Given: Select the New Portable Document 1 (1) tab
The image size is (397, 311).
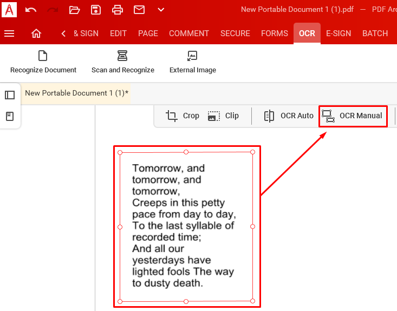Looking at the screenshot, I should [75, 93].
